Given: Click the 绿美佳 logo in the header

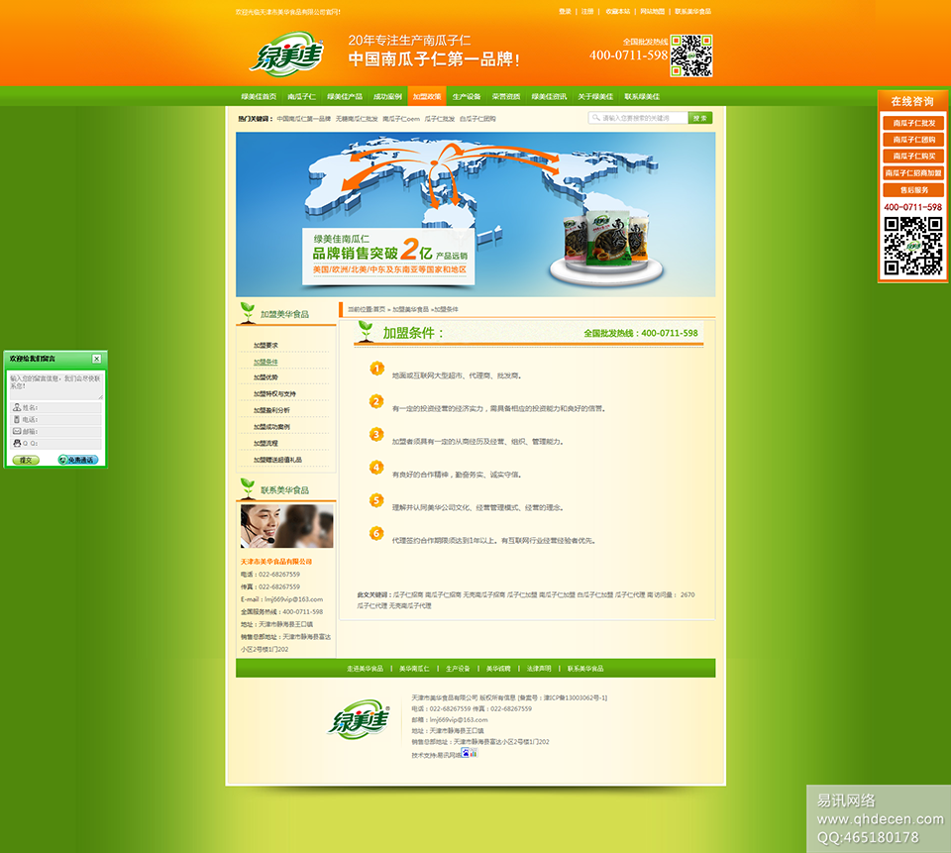Looking at the screenshot, I should tap(287, 54).
